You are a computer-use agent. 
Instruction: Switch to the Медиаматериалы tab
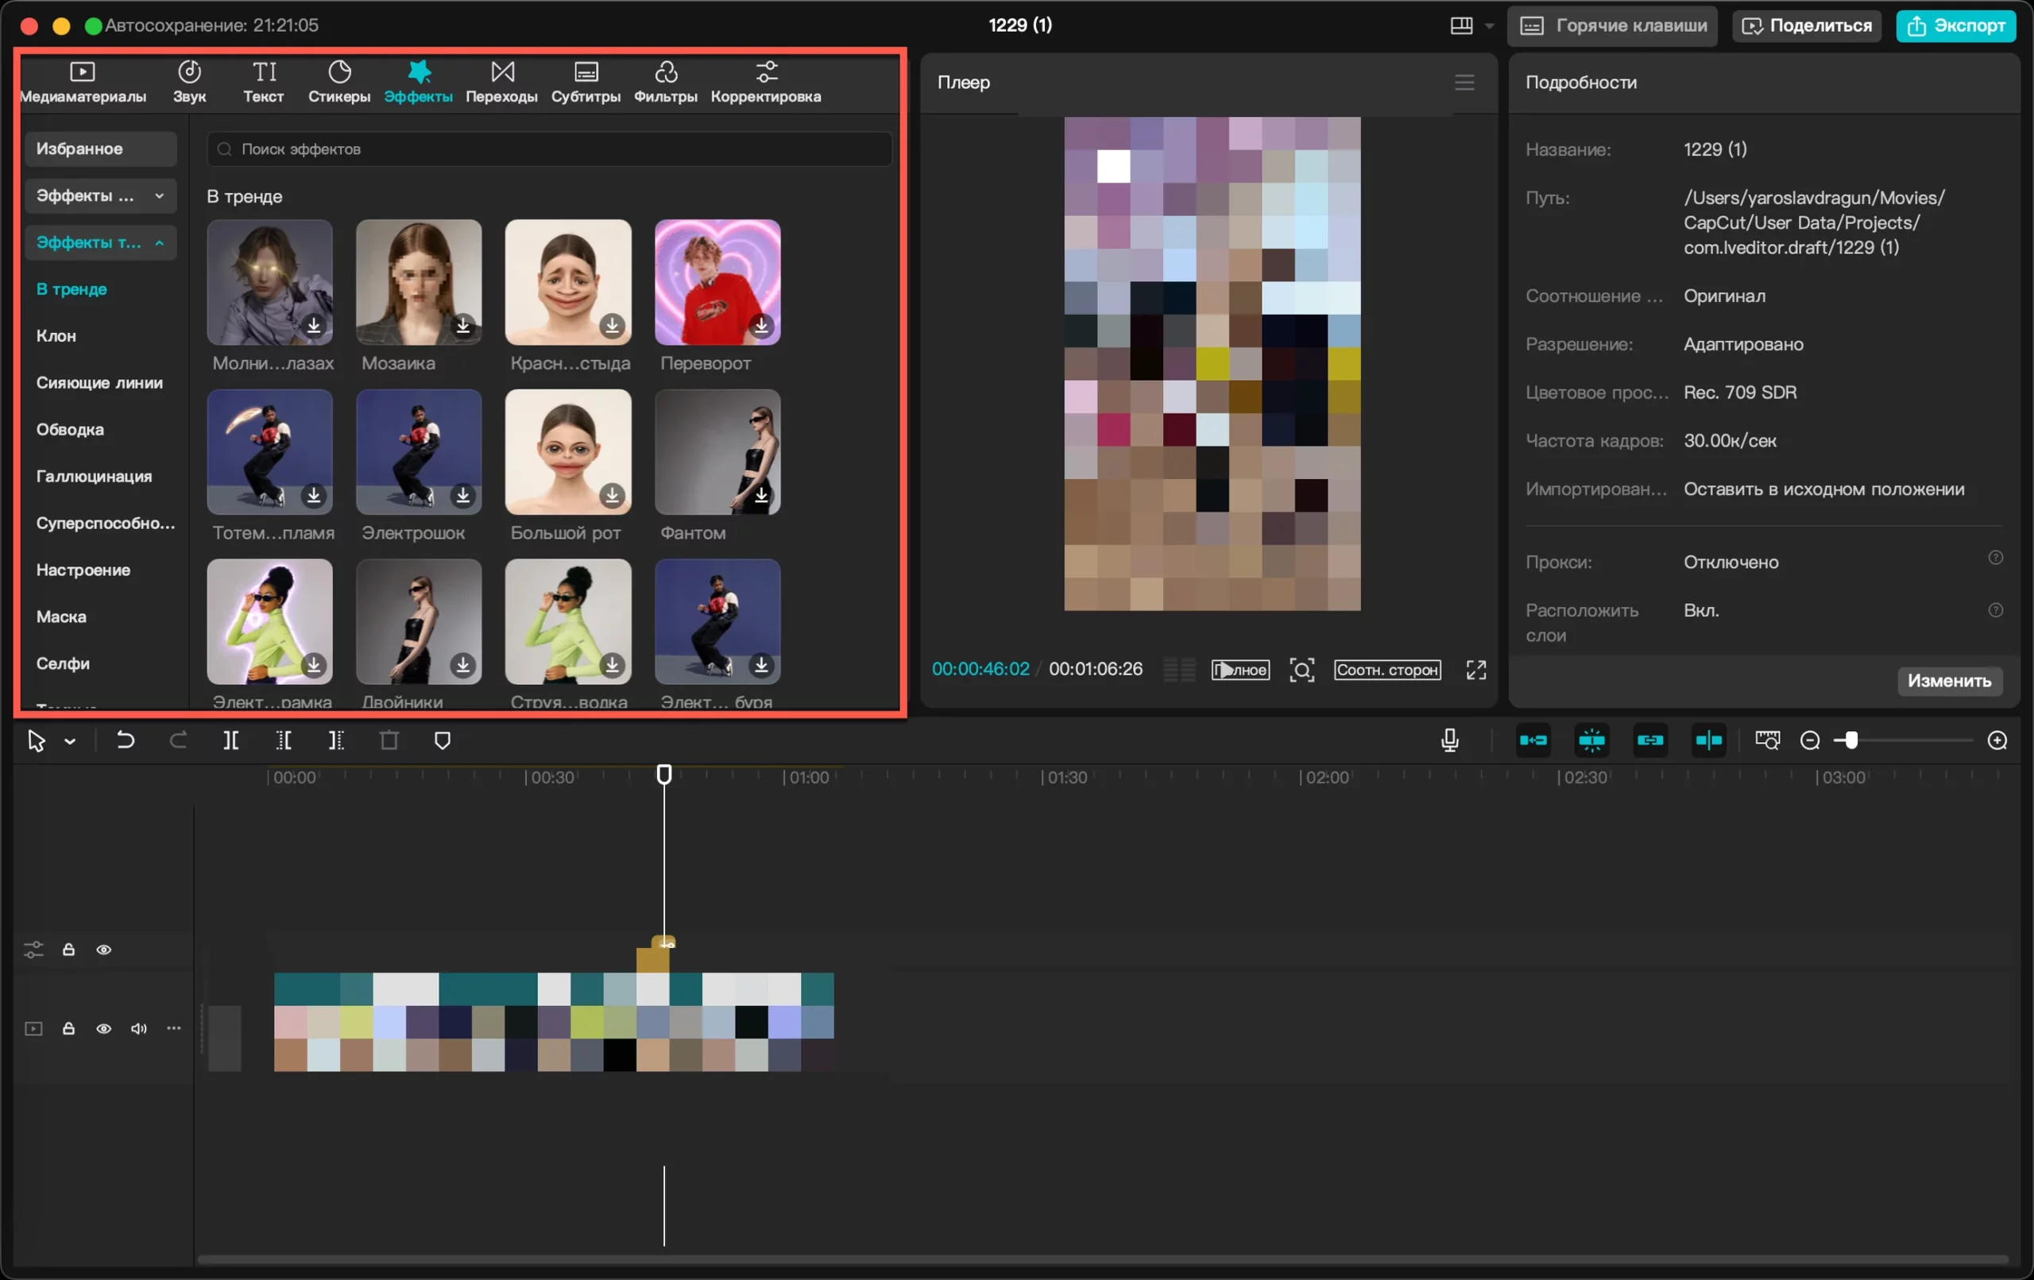83,82
